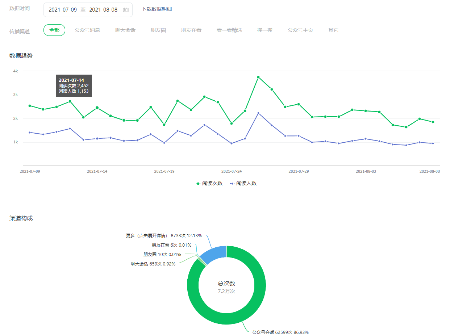Image resolution: width=450 pixels, height=335 pixels.
Task: Select 朋友圈 channel filter
Action: [158, 30]
